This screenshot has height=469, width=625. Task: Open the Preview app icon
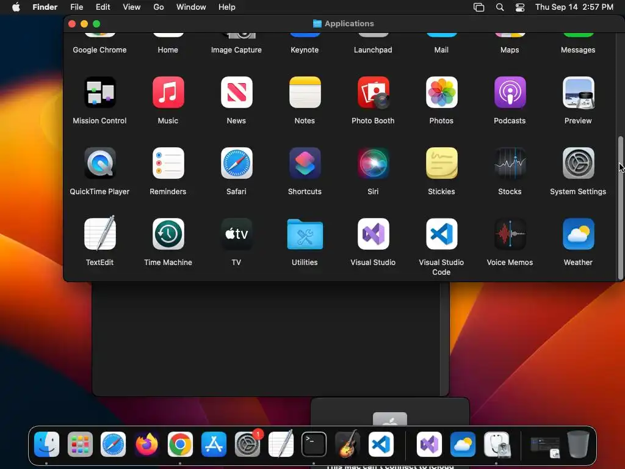579,93
